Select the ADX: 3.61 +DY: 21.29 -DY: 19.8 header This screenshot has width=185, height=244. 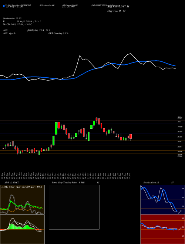22,187
